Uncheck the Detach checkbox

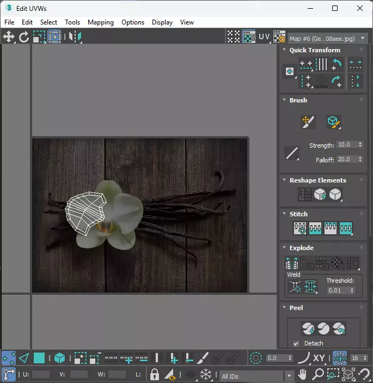point(296,343)
